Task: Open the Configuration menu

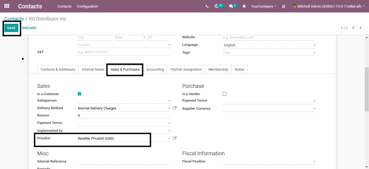Action: tap(87, 6)
